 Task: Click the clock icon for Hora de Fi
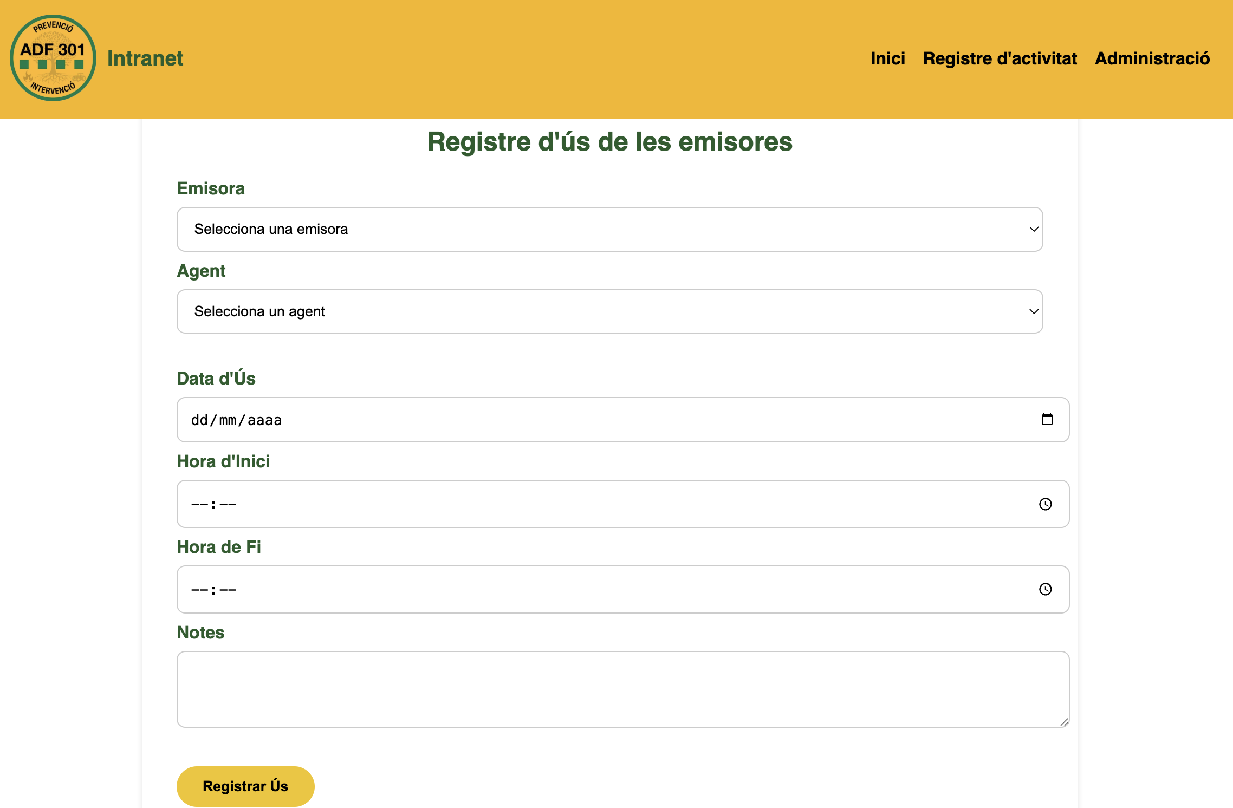click(1046, 589)
